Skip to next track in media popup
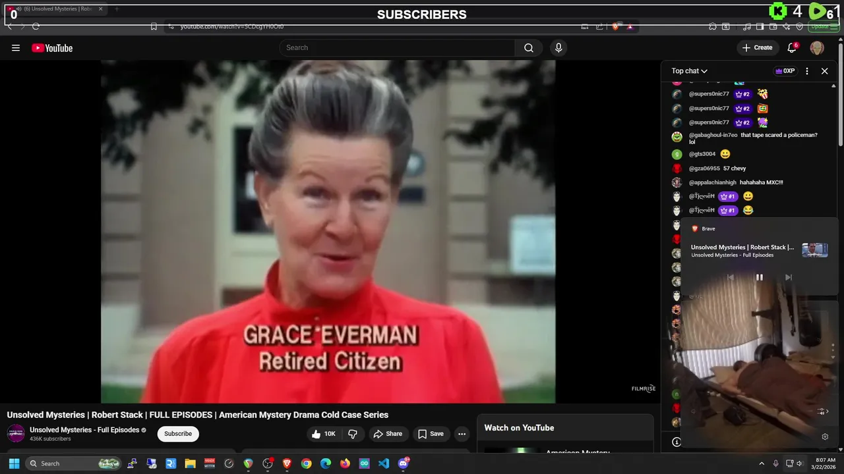Screen dimensions: 844x474 (788, 277)
